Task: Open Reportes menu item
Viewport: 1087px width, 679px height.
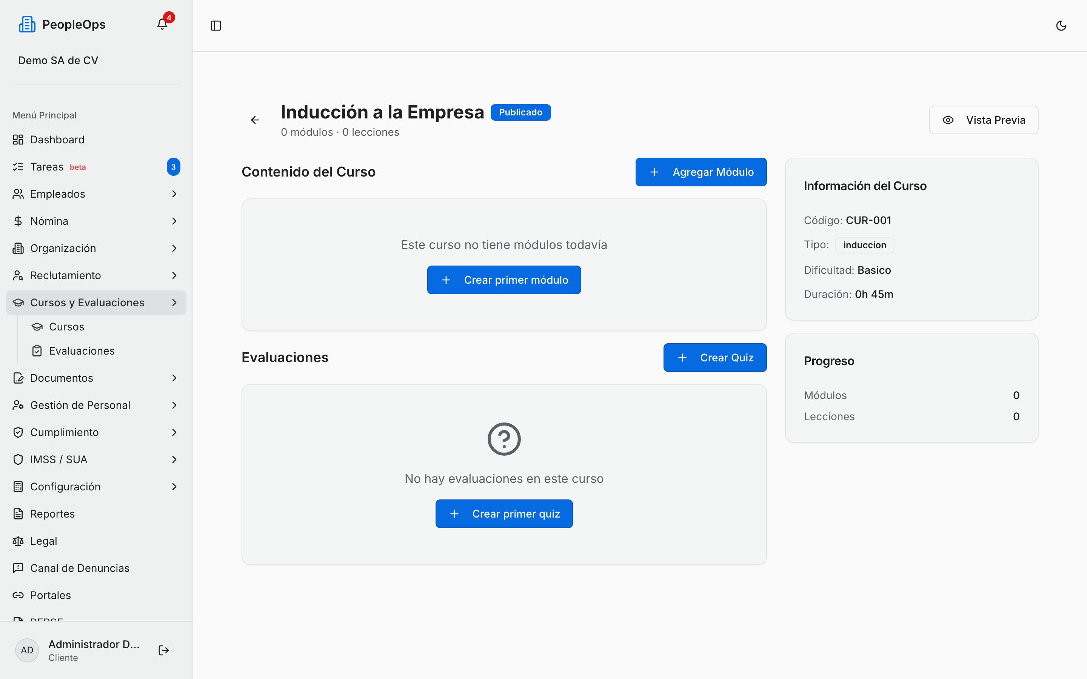Action: click(x=96, y=514)
